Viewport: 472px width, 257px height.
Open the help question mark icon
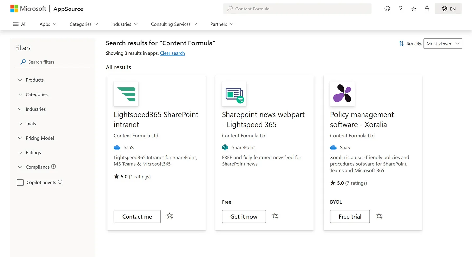(x=401, y=9)
